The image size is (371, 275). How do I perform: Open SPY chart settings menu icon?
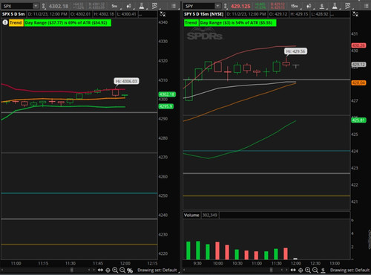[x=367, y=6]
